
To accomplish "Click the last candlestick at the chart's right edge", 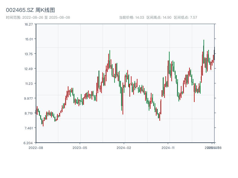I will 214,54.
